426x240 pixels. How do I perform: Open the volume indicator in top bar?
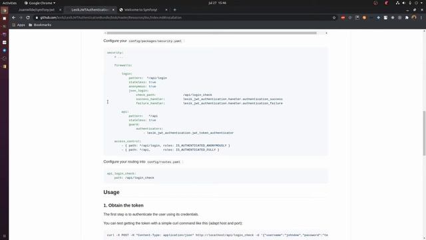404,3
